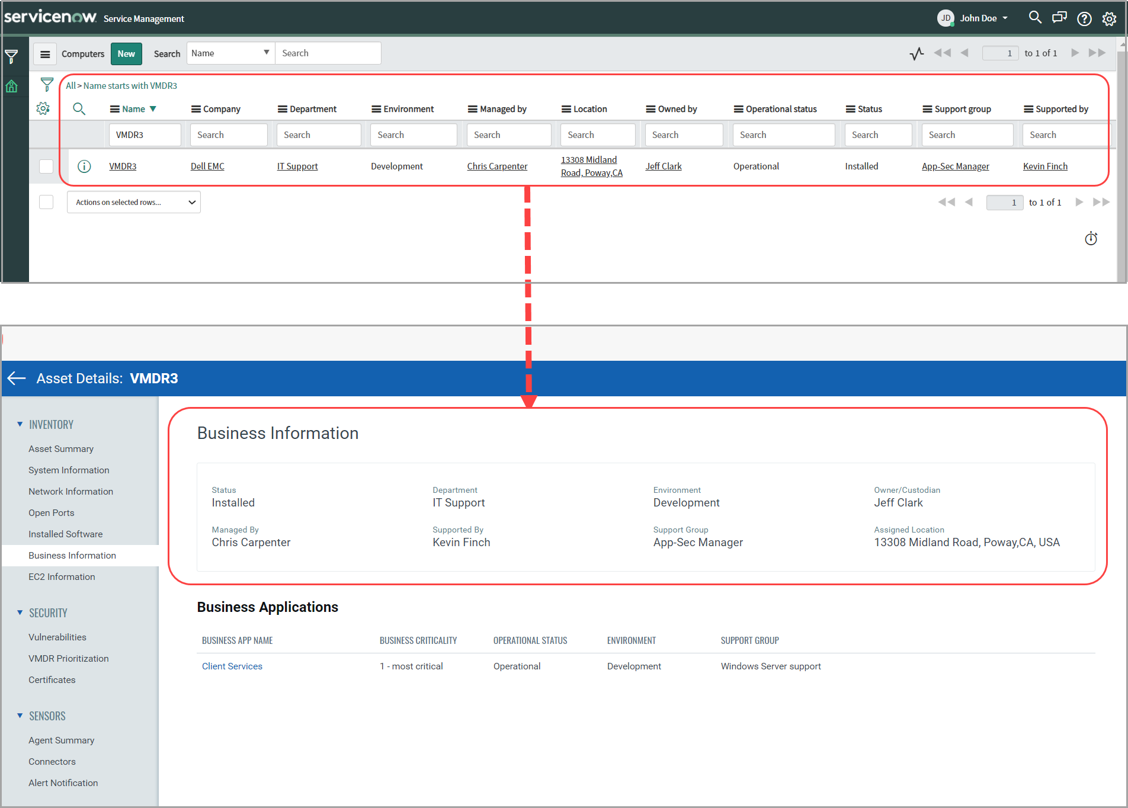Open Network Information in sidebar
This screenshot has height=808, width=1128.
coord(70,492)
